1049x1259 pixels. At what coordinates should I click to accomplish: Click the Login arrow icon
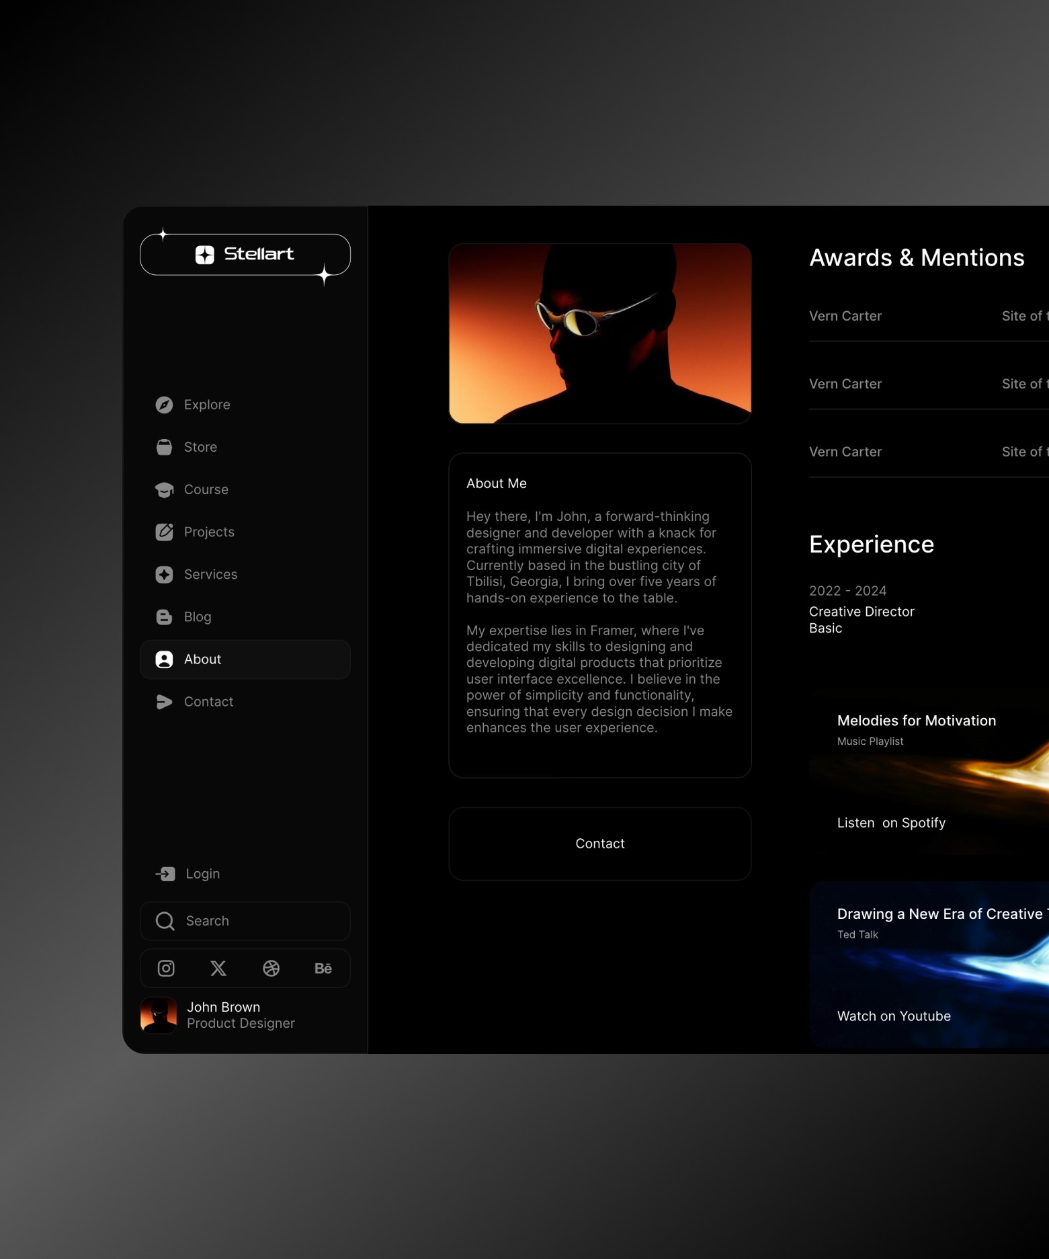pos(165,874)
